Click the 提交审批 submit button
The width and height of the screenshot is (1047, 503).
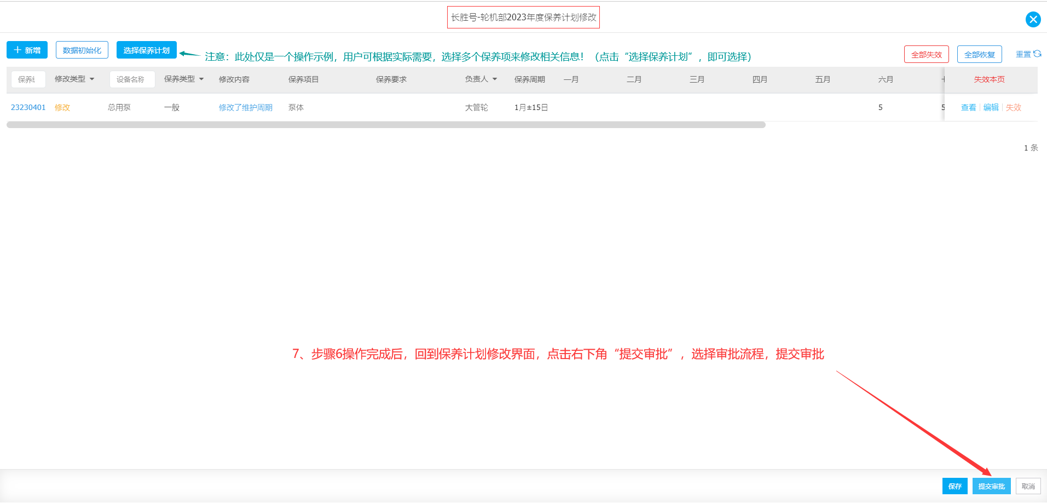[x=991, y=486]
